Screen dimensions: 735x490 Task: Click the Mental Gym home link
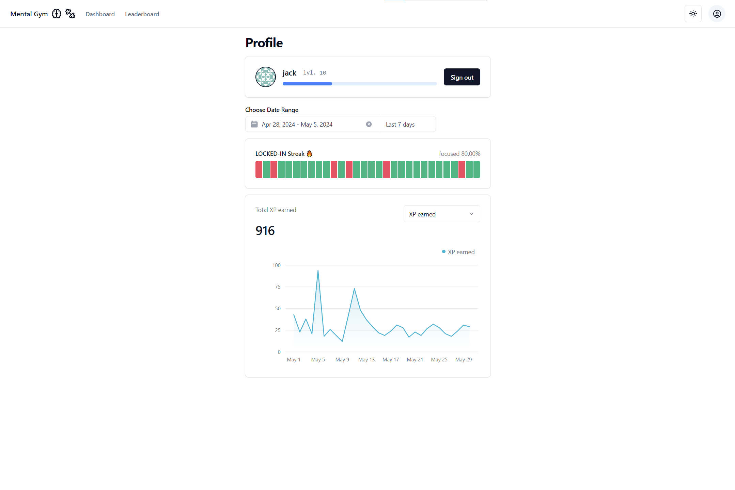(29, 14)
